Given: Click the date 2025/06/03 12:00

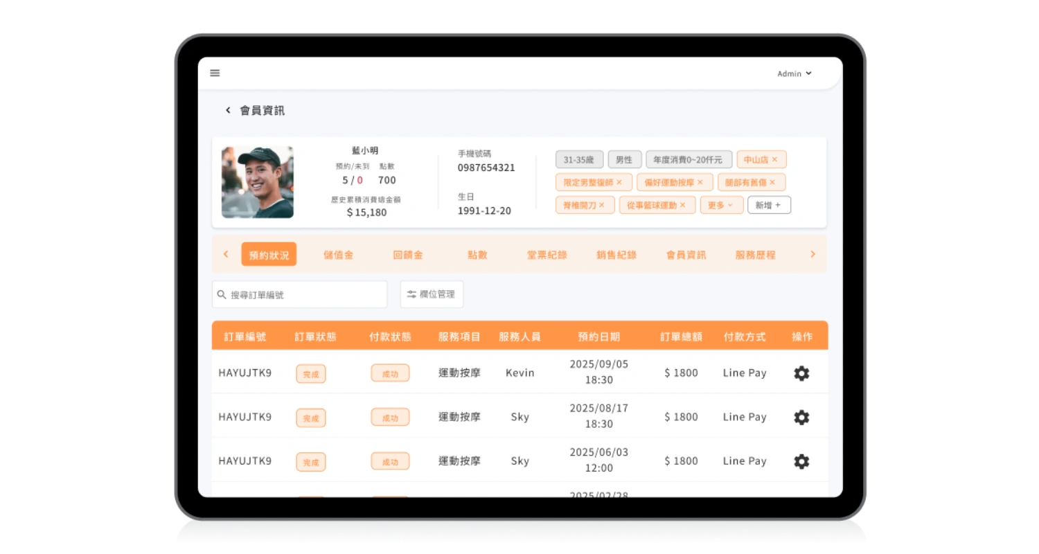Looking at the screenshot, I should coord(598,460).
